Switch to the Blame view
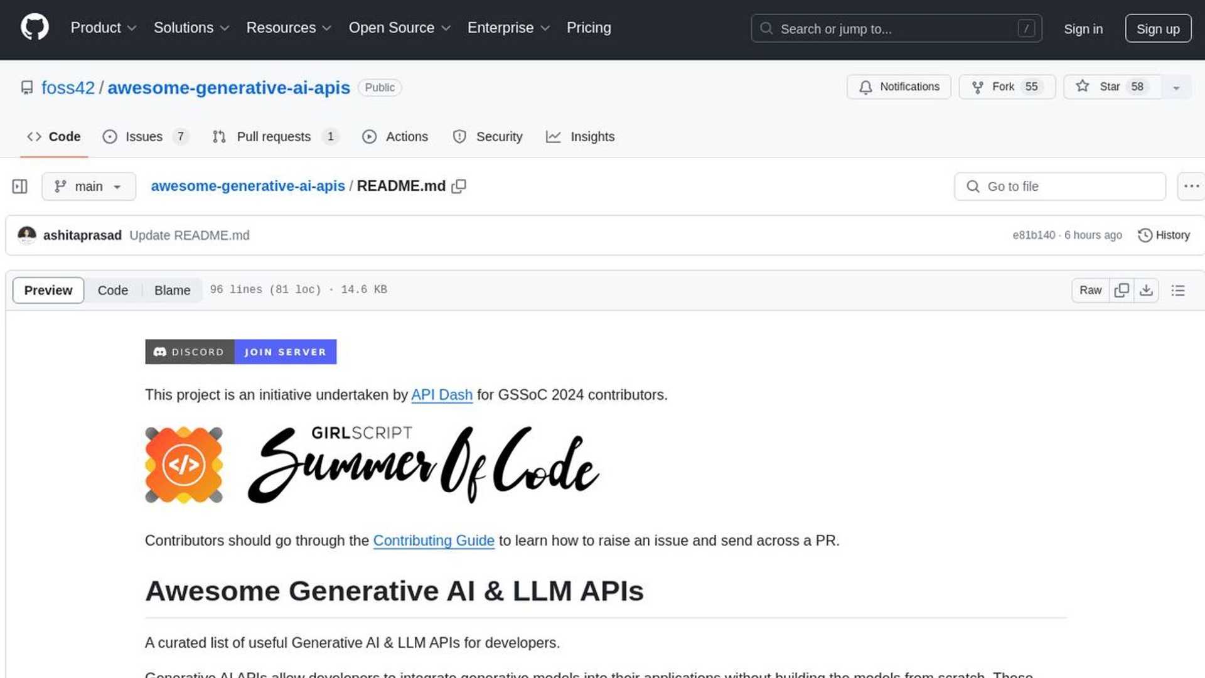The image size is (1205, 678). pos(172,290)
